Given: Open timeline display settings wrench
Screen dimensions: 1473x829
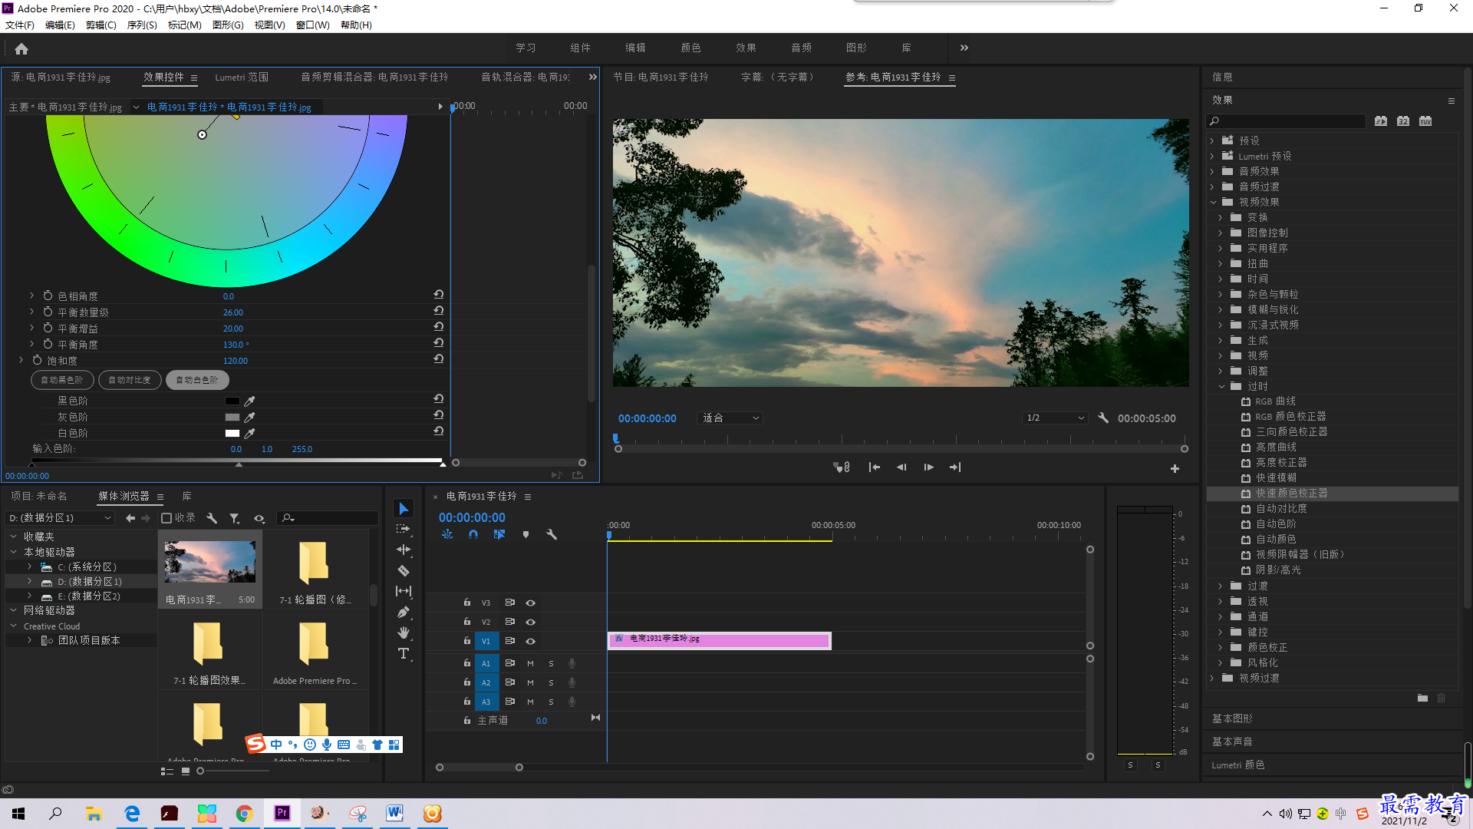Looking at the screenshot, I should click(x=552, y=534).
